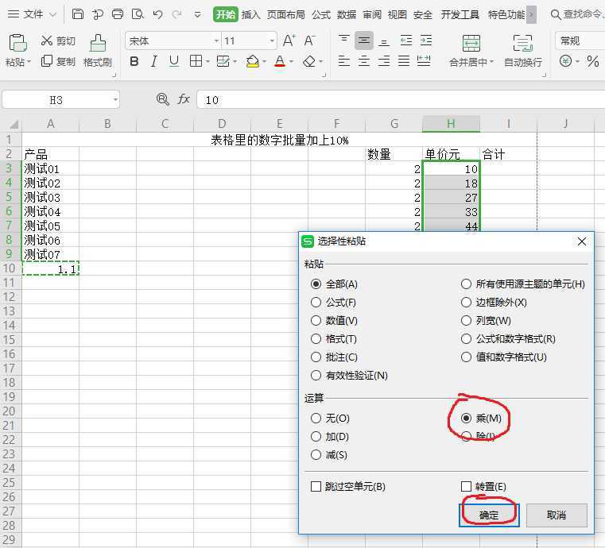This screenshot has width=605, height=548.
Task: Switch to 审阅 ribbon tab
Action: coord(372,14)
